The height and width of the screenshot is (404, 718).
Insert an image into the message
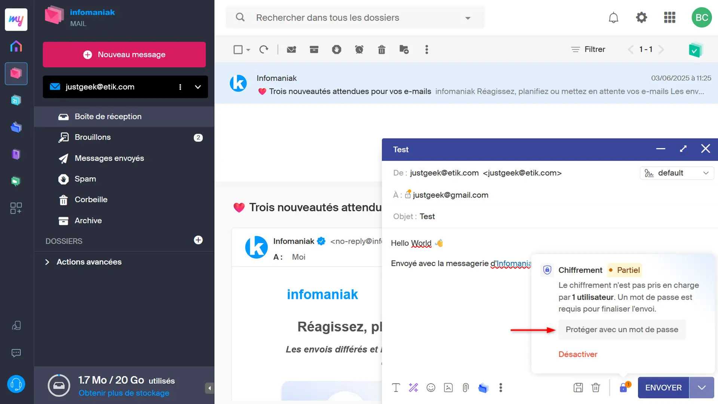448,388
